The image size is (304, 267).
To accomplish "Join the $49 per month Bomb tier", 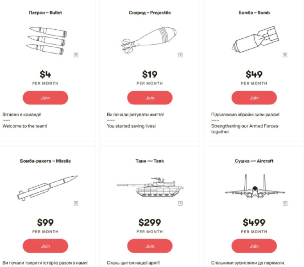I will point(254,98).
